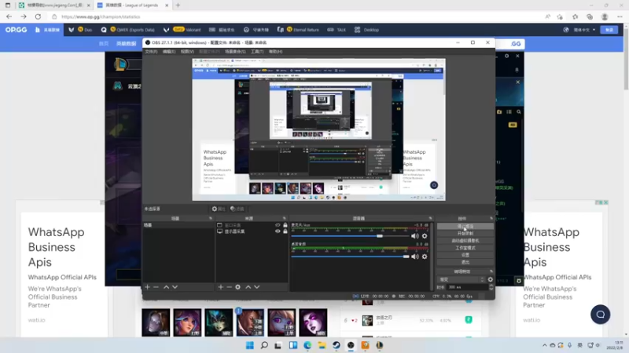Toggle visibility eye of window capture source
The image size is (629, 353).
pyautogui.click(x=278, y=225)
